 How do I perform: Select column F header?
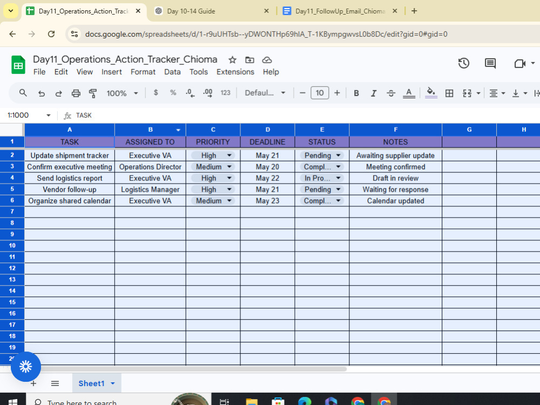(395, 130)
